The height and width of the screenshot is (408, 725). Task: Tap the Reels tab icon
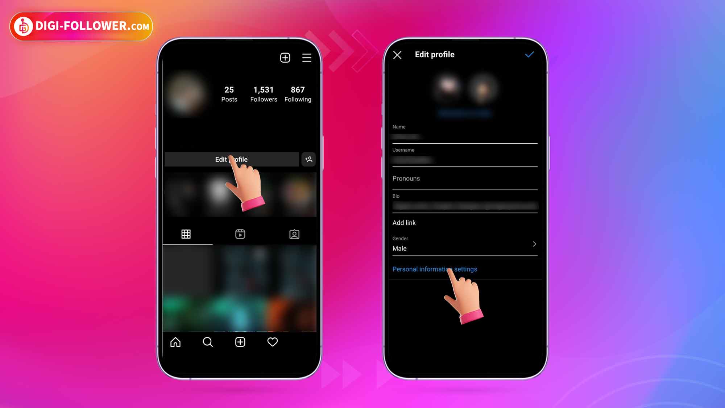[240, 234]
